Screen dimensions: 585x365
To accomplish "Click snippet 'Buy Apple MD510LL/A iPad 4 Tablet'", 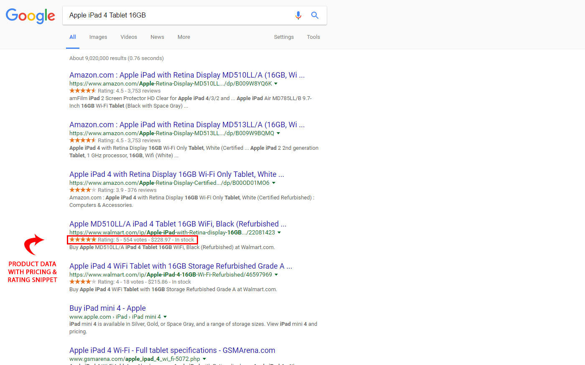I will [x=172, y=247].
